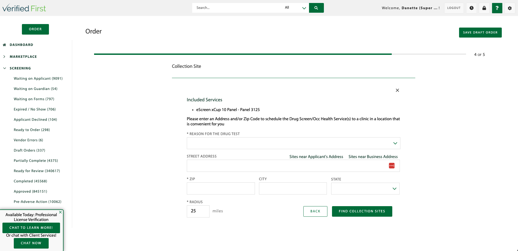This screenshot has height=251, width=518.
Task: Close the Professional License Verification popup
Action: [60, 212]
